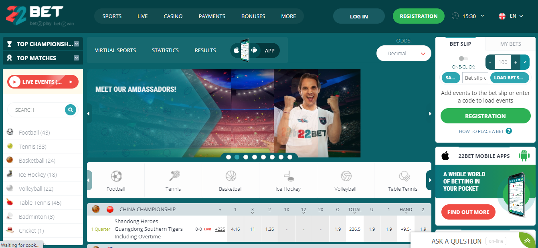
Task: Decrease bet amount with minus button
Action: pyautogui.click(x=490, y=62)
